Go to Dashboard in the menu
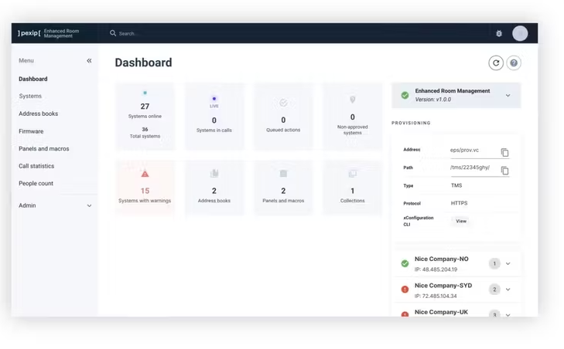The width and height of the screenshot is (564, 349). pyautogui.click(x=33, y=79)
